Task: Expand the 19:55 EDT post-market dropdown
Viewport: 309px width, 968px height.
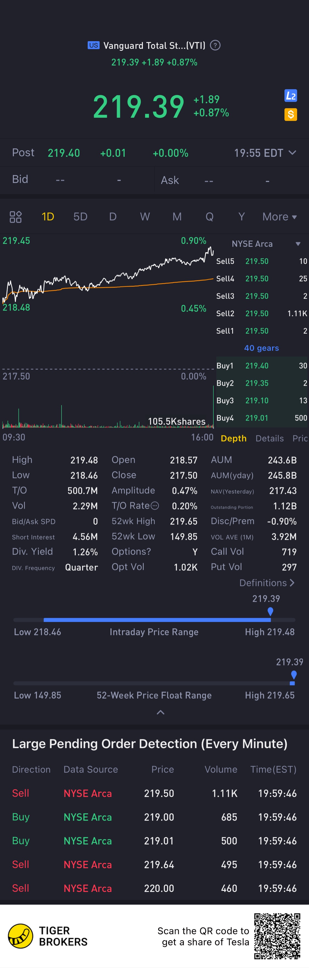Action: coord(292,153)
